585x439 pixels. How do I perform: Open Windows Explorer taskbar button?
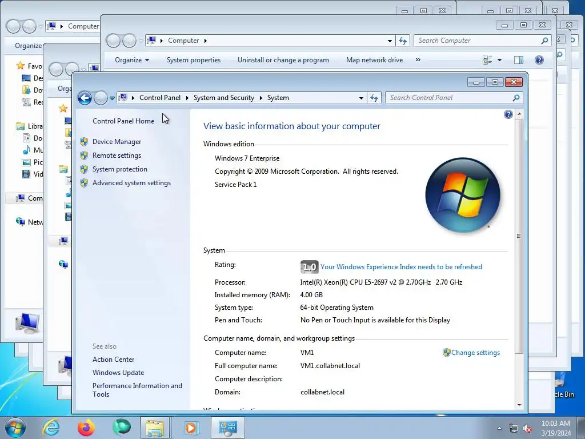(154, 428)
